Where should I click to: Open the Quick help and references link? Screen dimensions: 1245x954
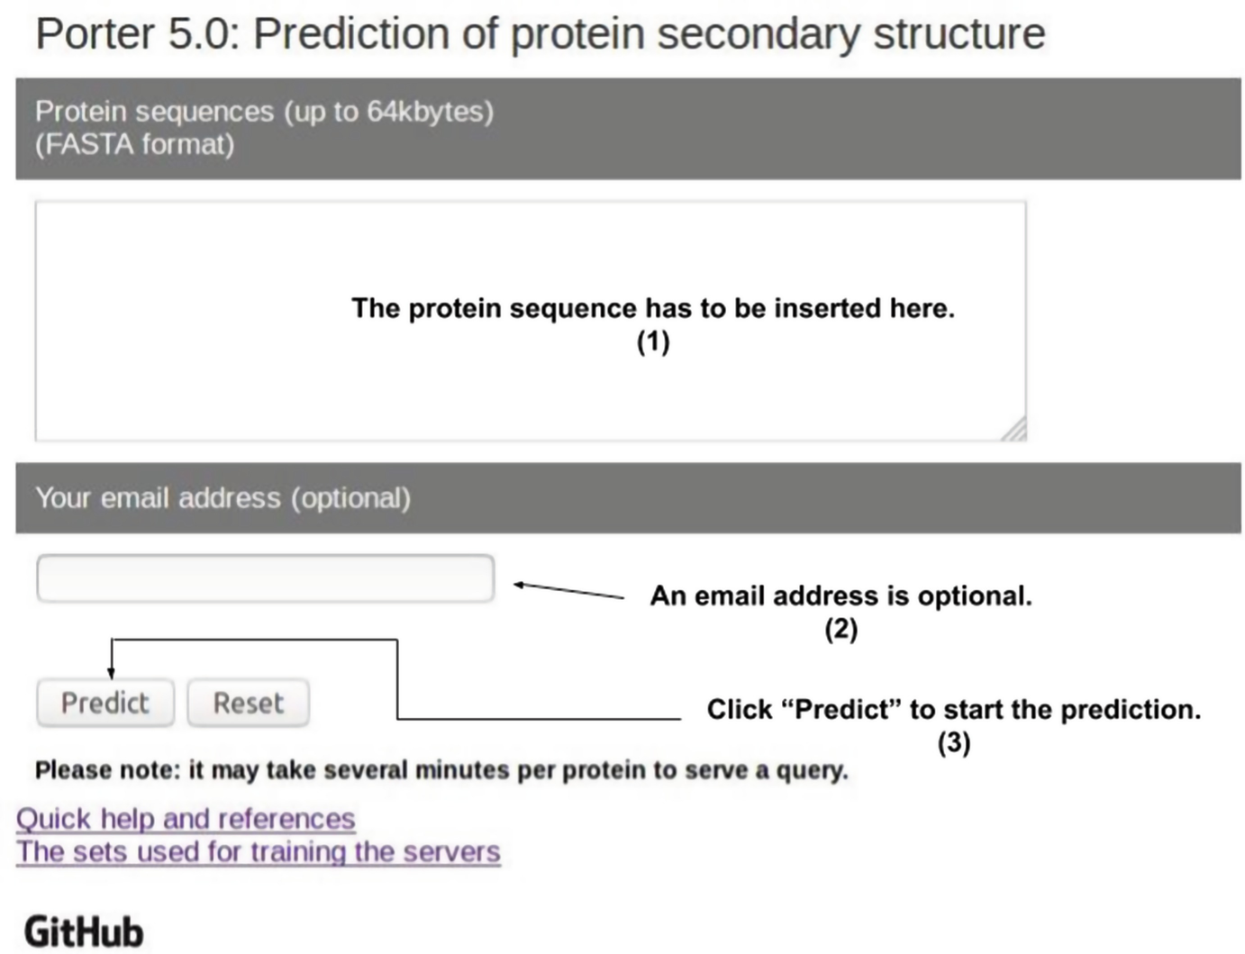coord(186,818)
